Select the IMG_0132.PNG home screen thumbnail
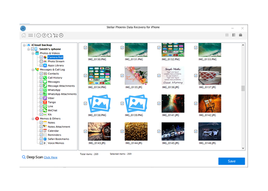This screenshot has width=268, height=191. click(x=173, y=49)
